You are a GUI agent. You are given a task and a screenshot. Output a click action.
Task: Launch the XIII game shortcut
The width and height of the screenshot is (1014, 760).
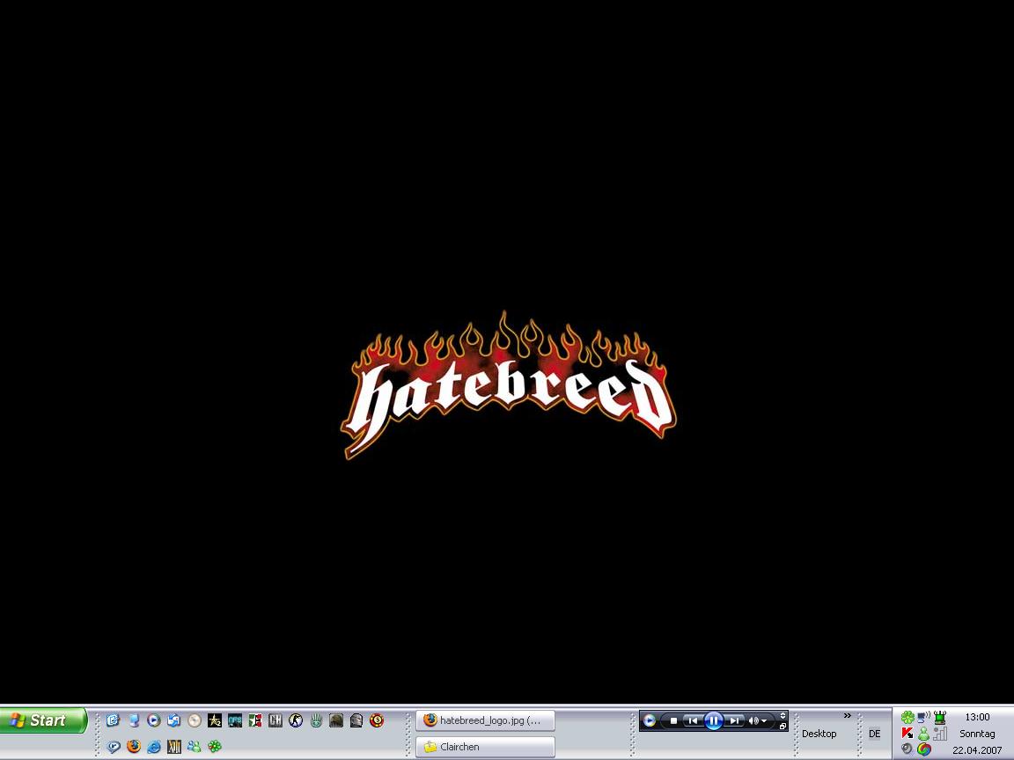point(174,747)
